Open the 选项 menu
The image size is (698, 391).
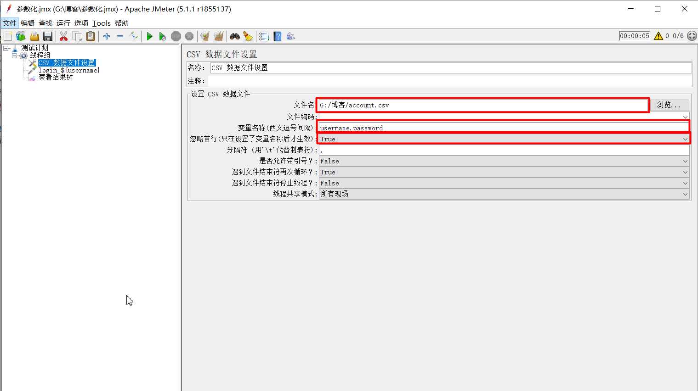click(x=81, y=23)
